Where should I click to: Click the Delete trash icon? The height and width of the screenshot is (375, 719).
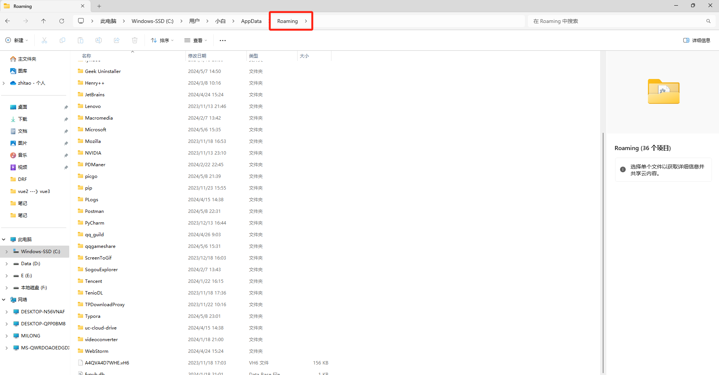[135, 40]
